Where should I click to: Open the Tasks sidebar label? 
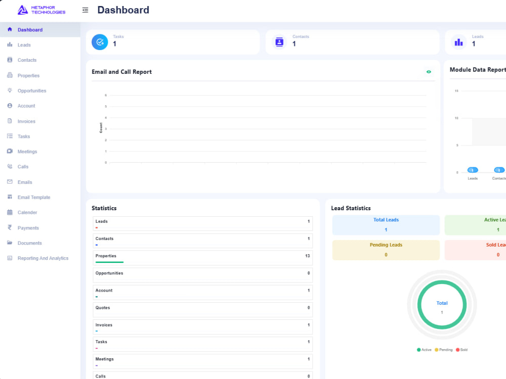pyautogui.click(x=24, y=136)
